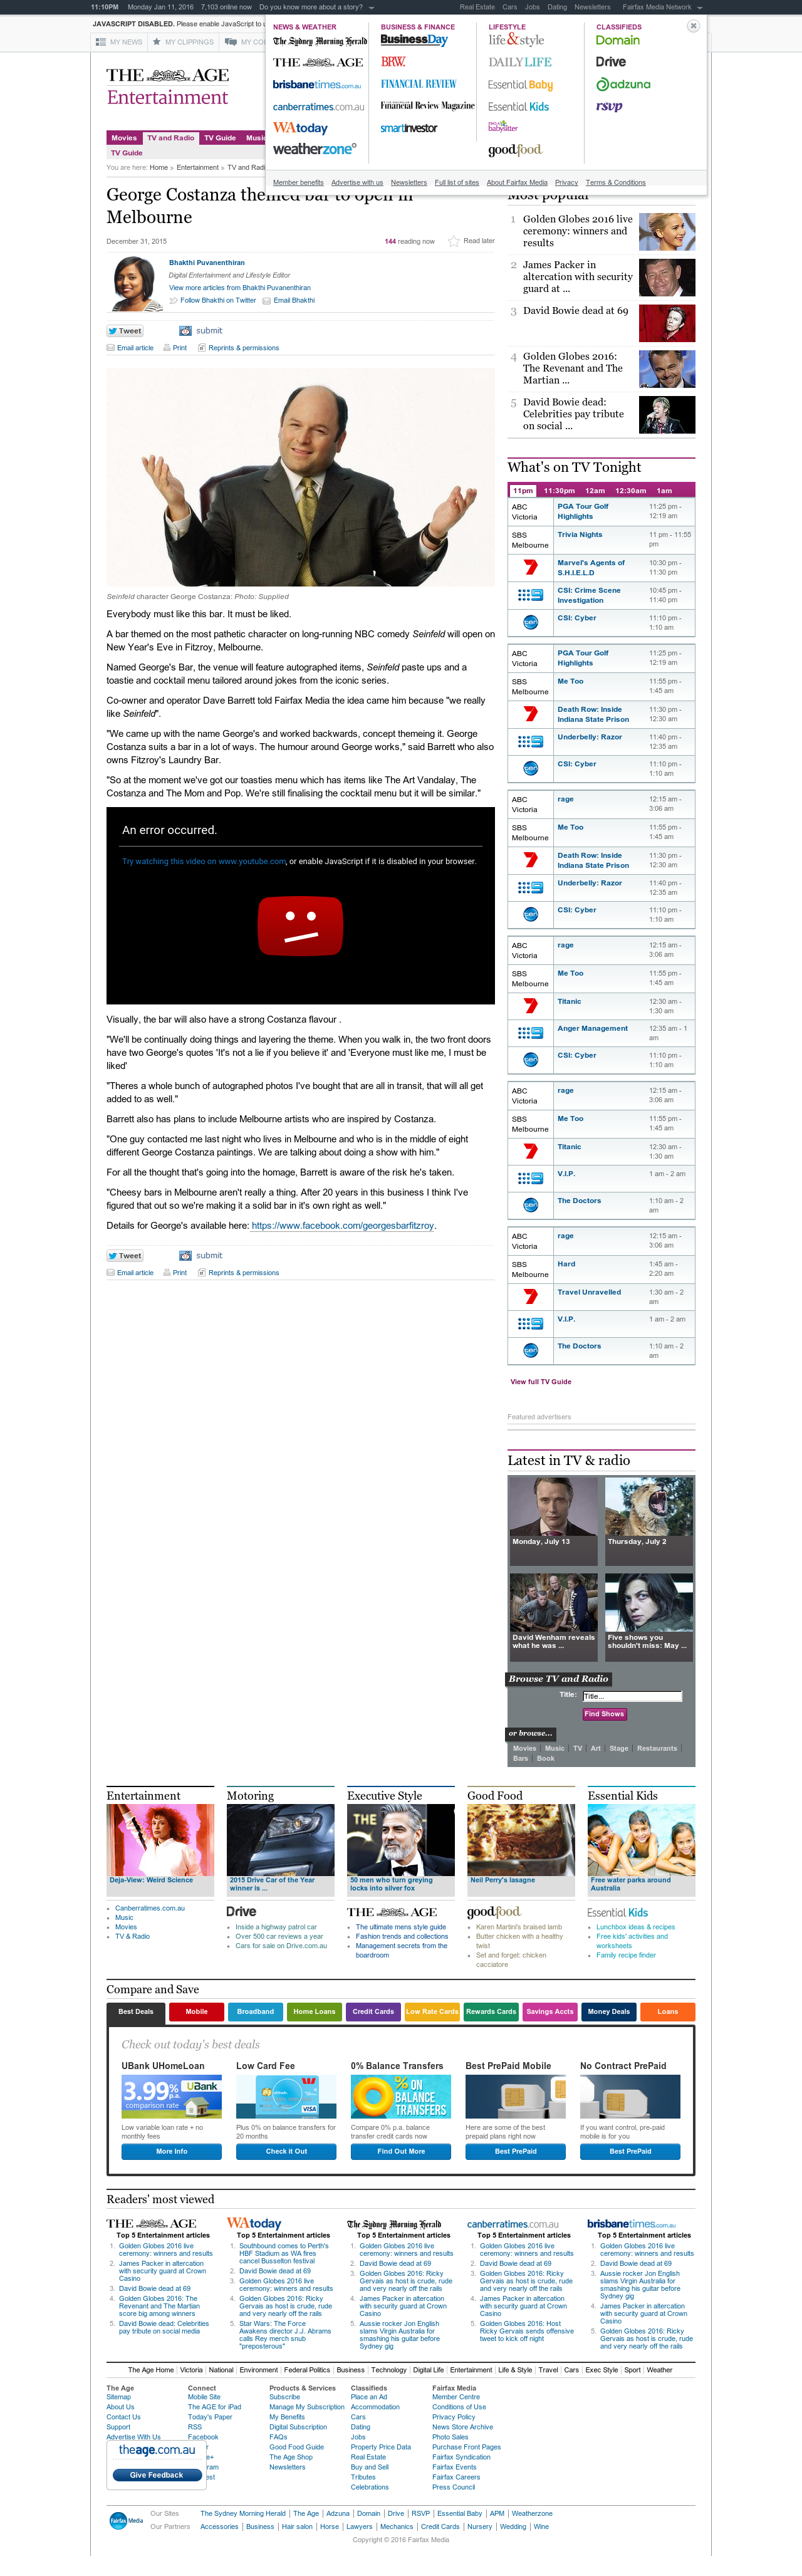Click the Title search field in Browse TV and Radio

[631, 1696]
